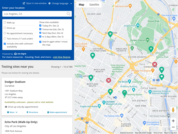Click The Broad museum marker
This screenshot has height=134, width=178.
point(129,81)
